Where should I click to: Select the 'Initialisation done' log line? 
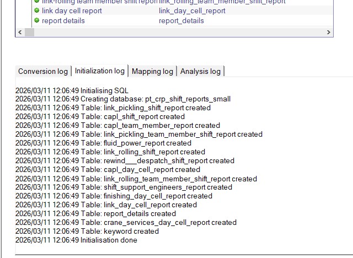tap(76, 240)
